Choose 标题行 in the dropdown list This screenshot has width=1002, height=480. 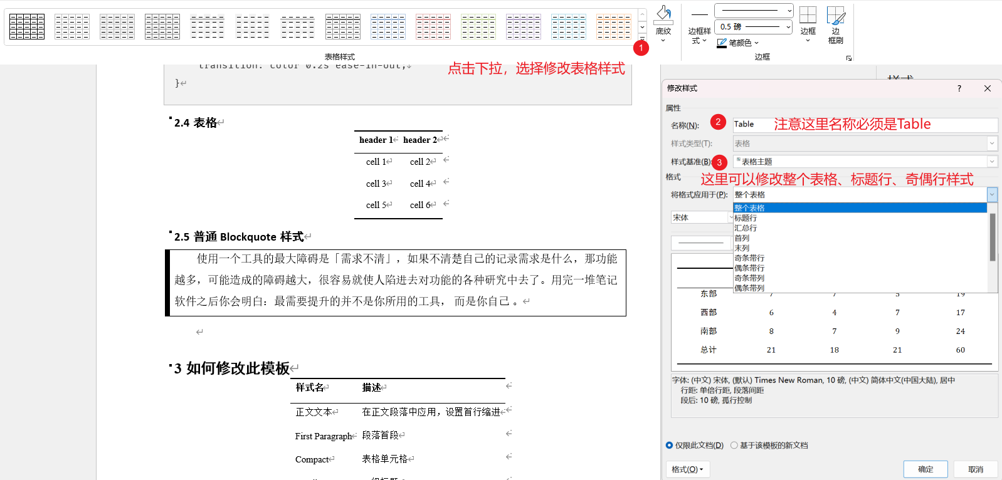click(x=860, y=218)
